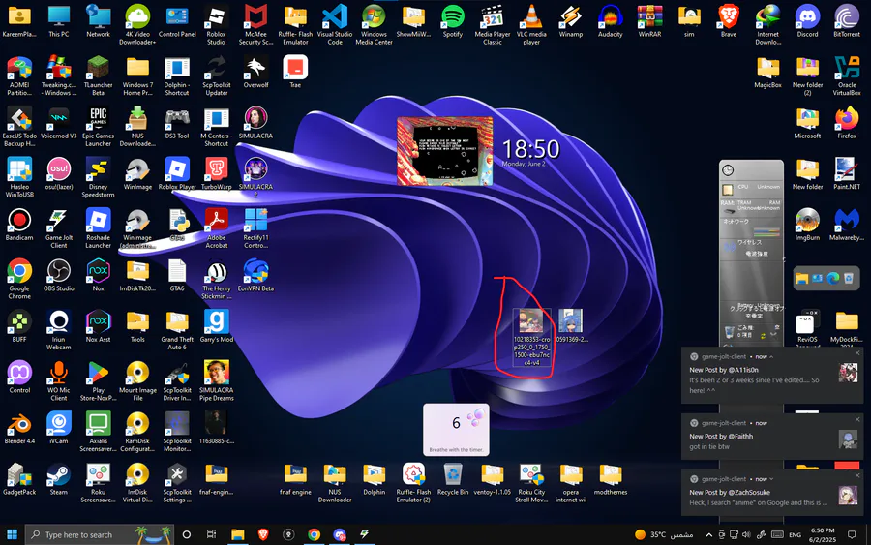The image size is (871, 545).
Task: Open the ImgBurn desktop icon
Action: pos(807,225)
